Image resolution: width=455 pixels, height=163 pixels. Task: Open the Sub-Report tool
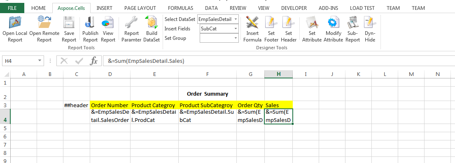click(352, 29)
